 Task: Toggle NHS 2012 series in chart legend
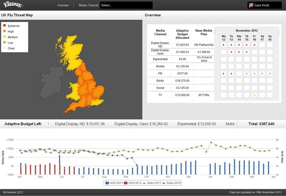pyautogui.click(x=135, y=183)
